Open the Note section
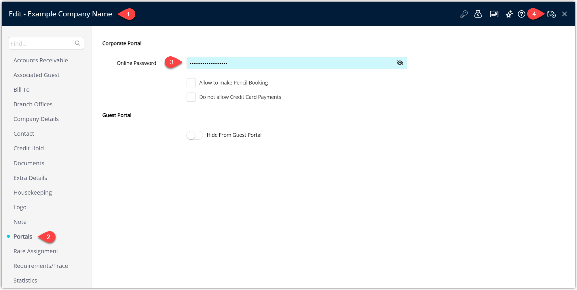 pyautogui.click(x=20, y=222)
